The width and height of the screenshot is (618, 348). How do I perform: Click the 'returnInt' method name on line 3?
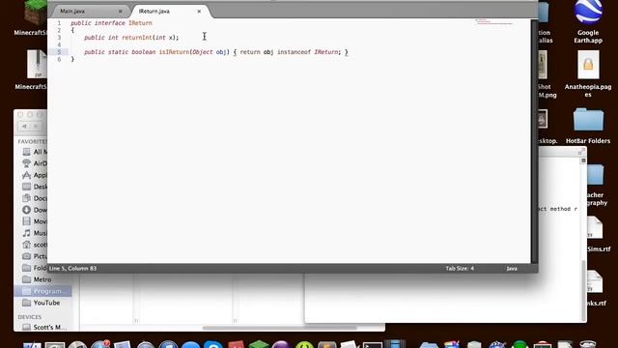pyautogui.click(x=137, y=38)
